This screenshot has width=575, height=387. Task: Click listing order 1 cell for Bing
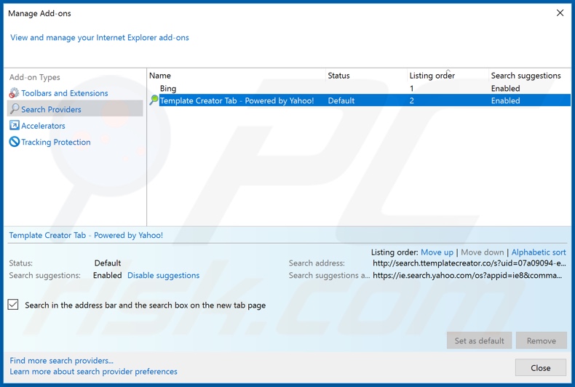pos(411,88)
